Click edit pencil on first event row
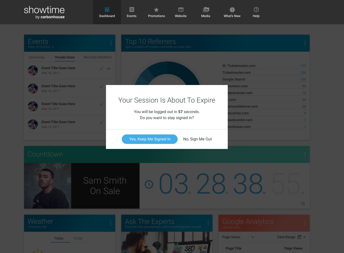344x253 pixels. pyautogui.click(x=101, y=69)
